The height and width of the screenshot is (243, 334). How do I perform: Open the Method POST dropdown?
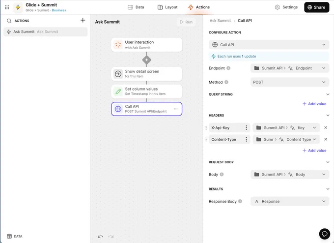[290, 82]
